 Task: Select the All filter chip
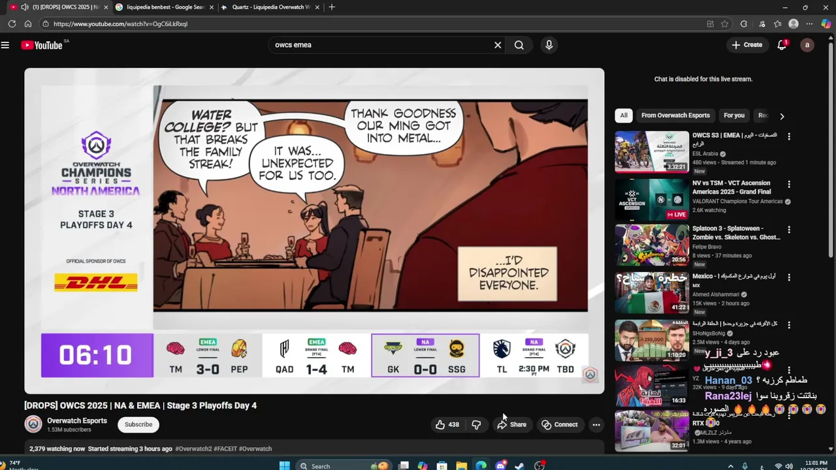coord(624,116)
